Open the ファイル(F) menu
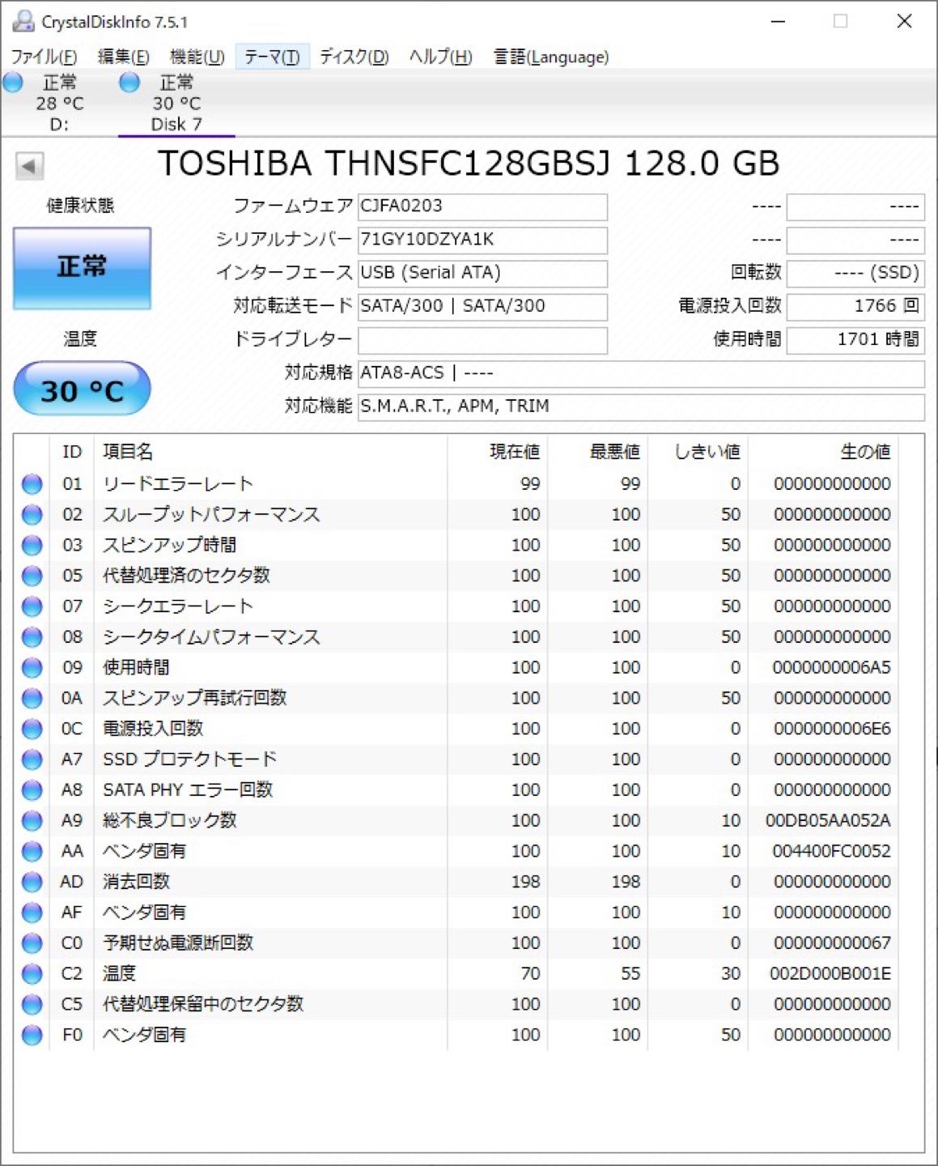Screen dimensions: 938x1166 44,57
